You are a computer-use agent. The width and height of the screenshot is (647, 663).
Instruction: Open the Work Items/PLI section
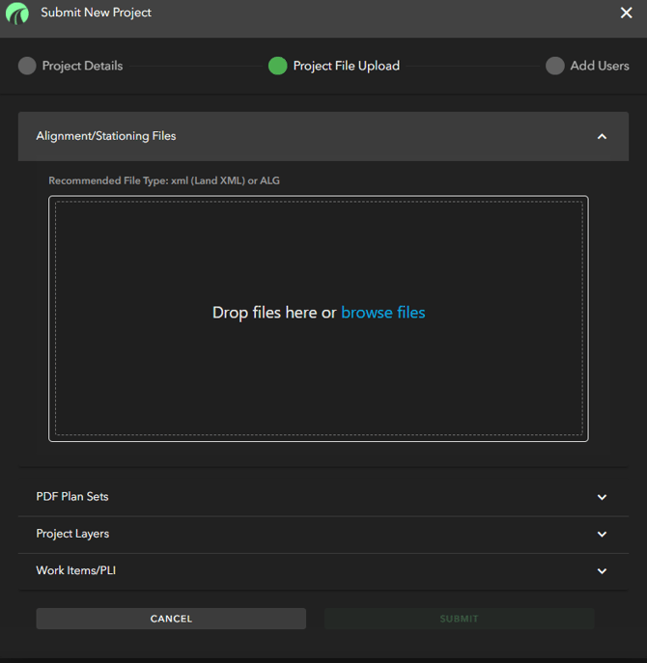click(x=75, y=570)
